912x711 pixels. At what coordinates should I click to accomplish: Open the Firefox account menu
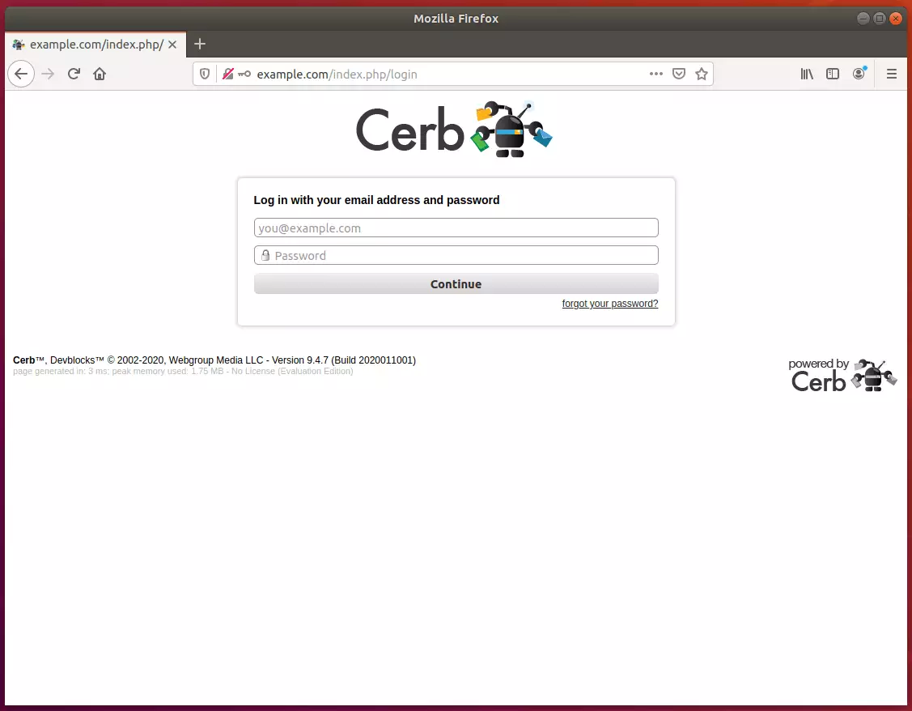(859, 74)
